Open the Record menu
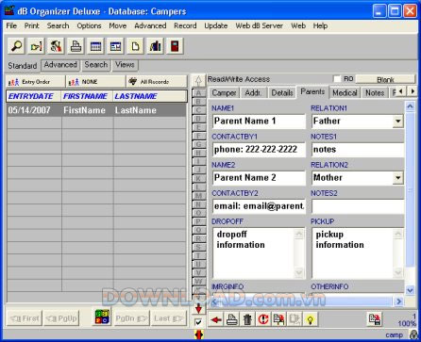The width and height of the screenshot is (421, 342). [185, 25]
